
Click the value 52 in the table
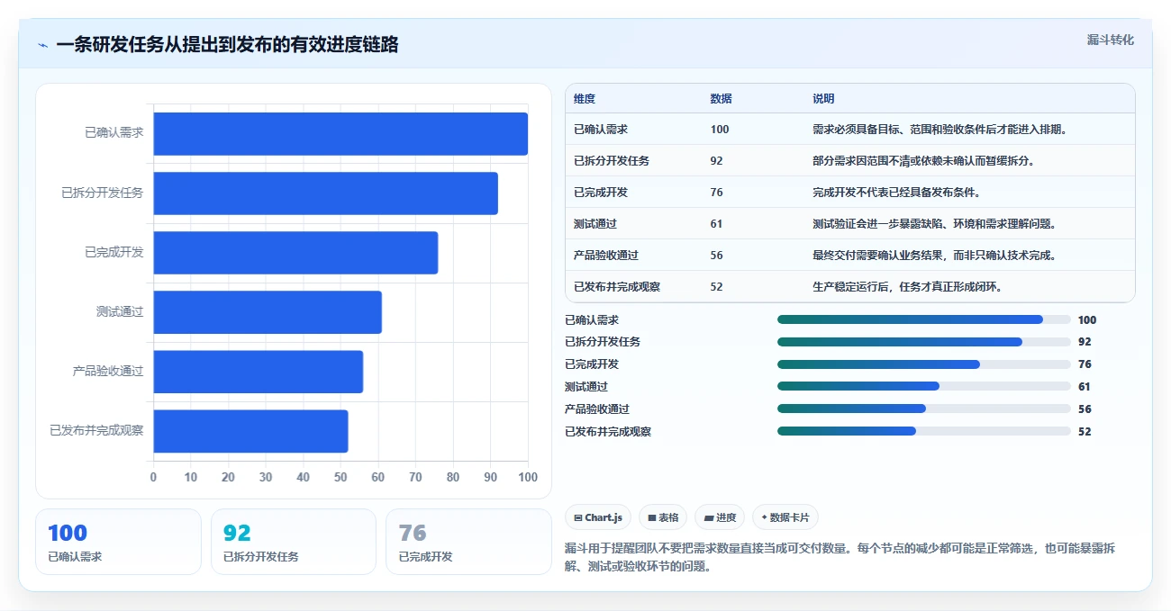click(x=717, y=287)
